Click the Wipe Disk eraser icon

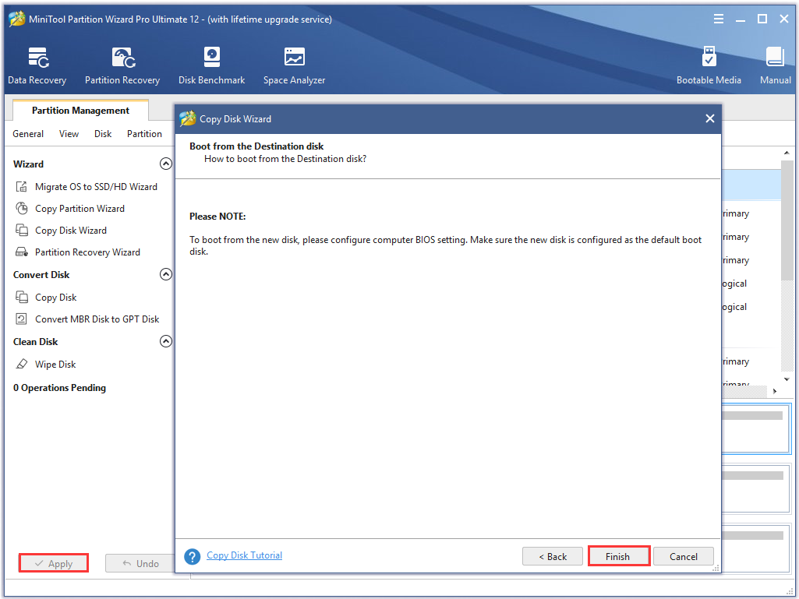21,365
